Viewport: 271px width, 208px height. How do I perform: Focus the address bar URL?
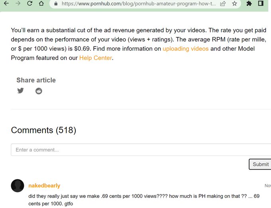tap(139, 4)
